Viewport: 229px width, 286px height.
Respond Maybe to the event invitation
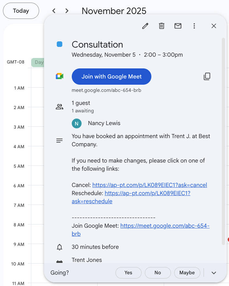pyautogui.click(x=187, y=273)
